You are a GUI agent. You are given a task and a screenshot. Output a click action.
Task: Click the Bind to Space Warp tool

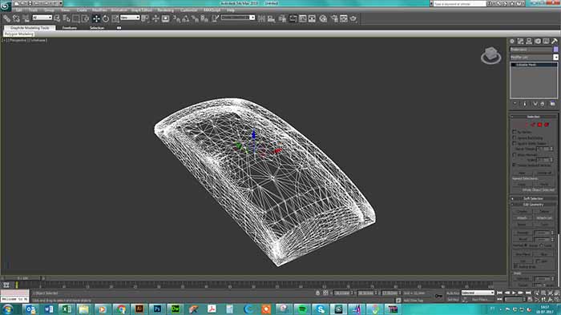26,18
